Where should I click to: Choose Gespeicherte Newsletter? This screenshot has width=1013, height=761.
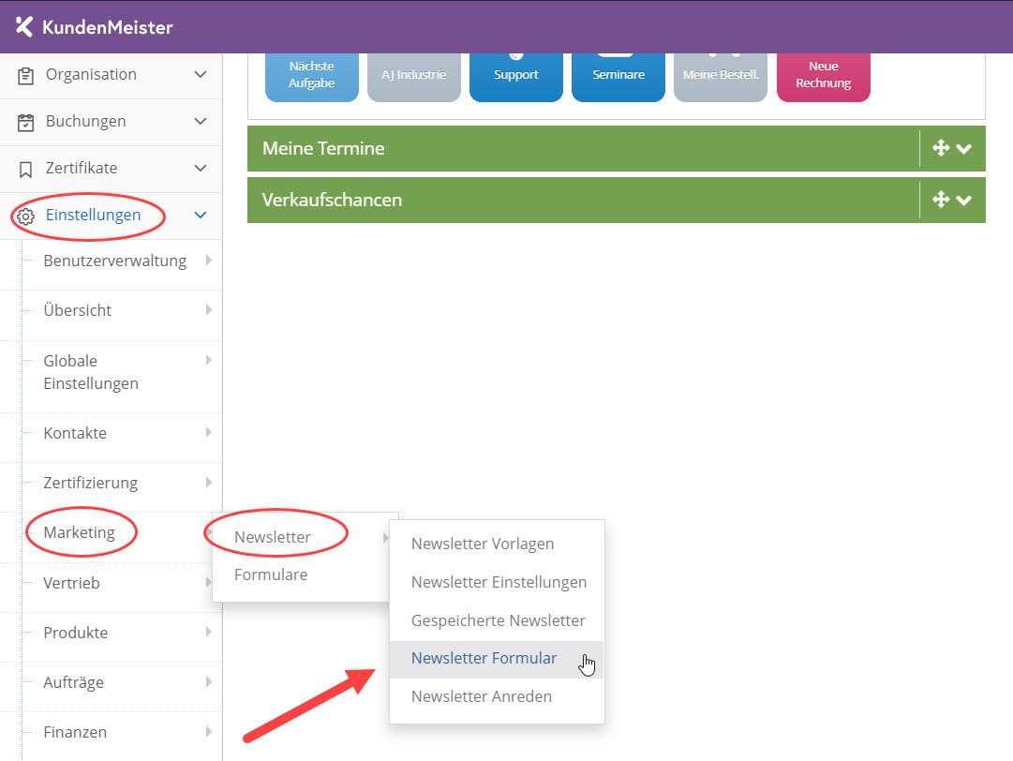tap(499, 620)
